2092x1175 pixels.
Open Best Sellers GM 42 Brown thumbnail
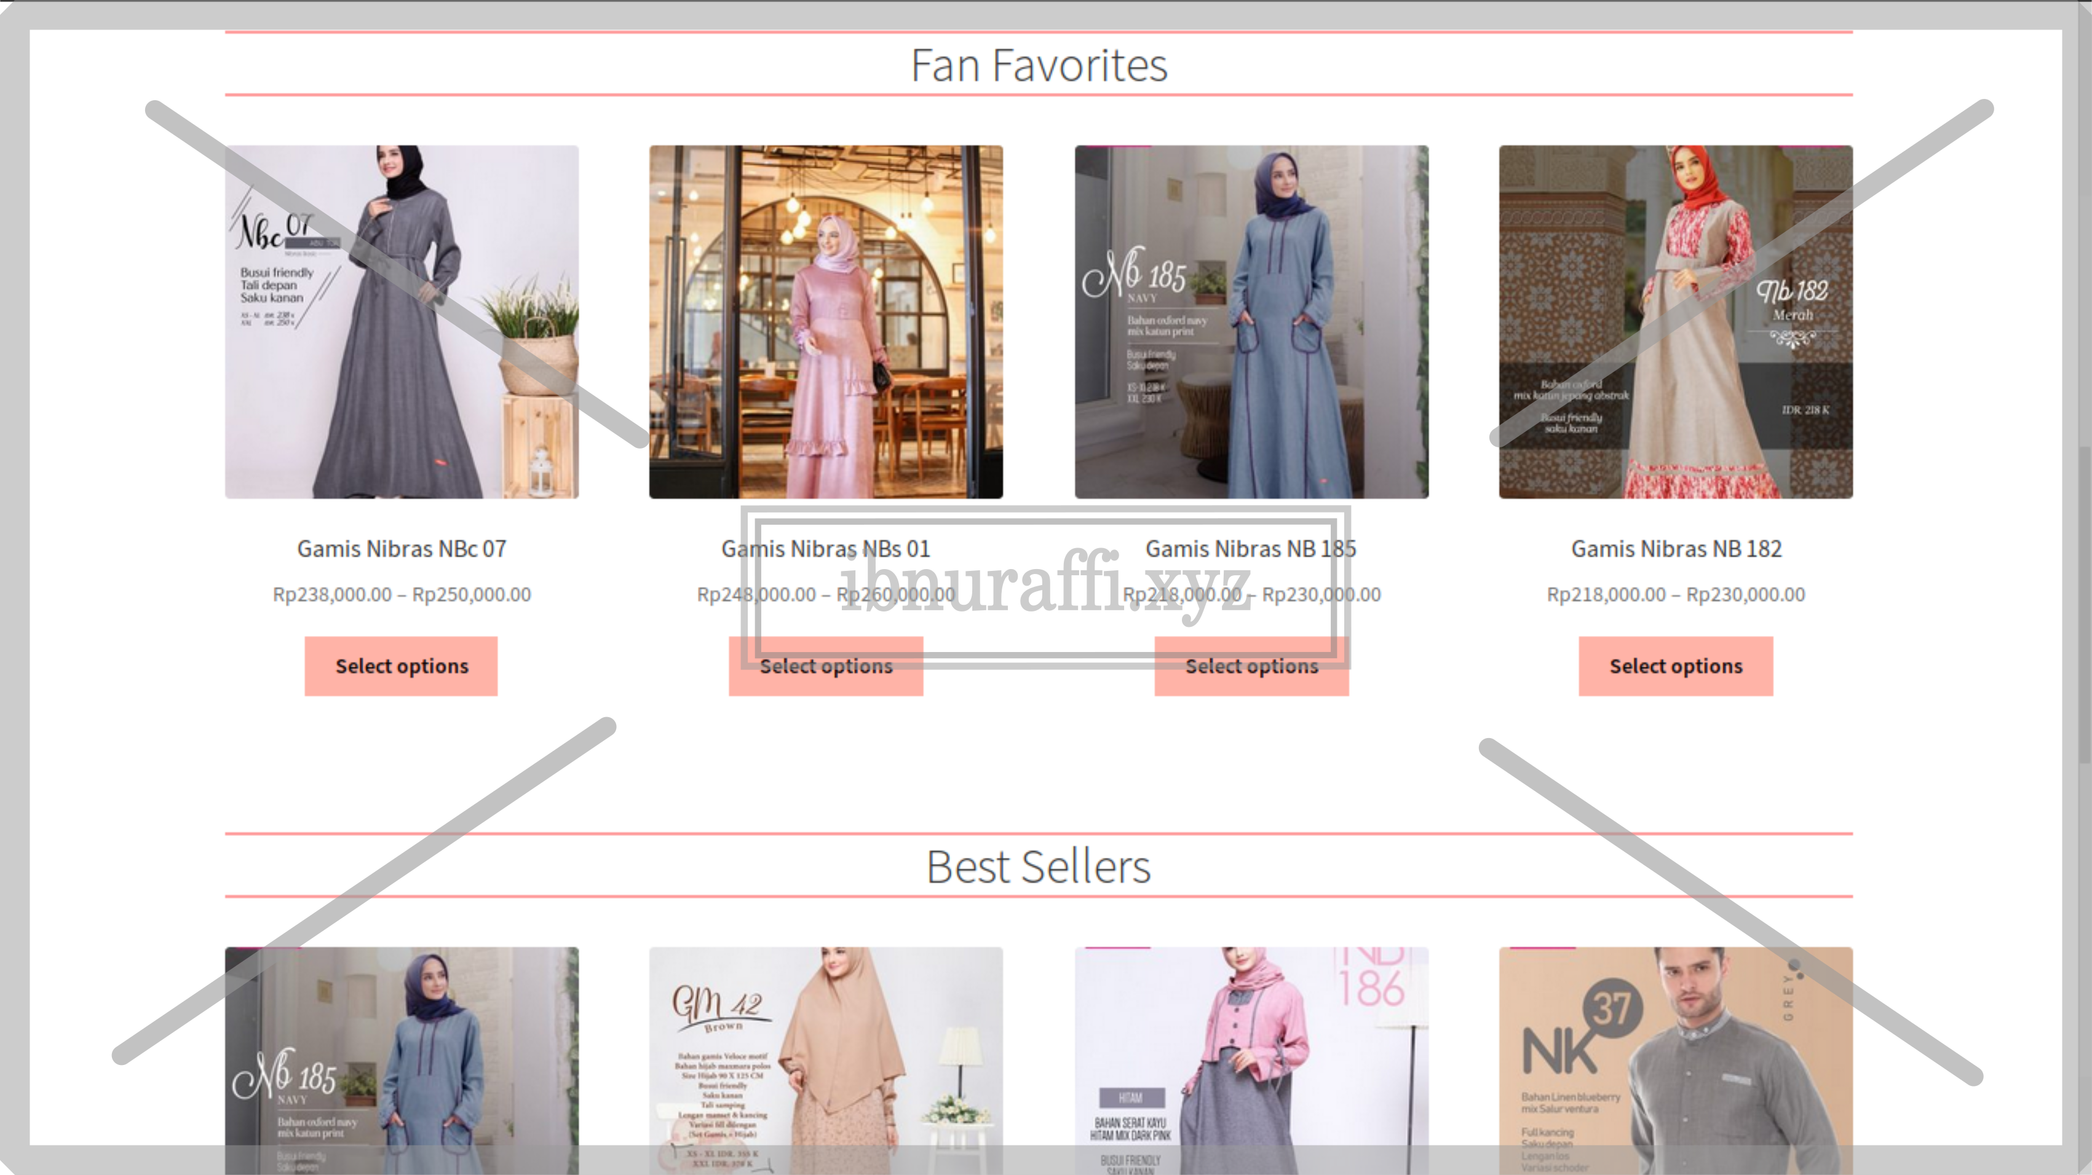826,1047
